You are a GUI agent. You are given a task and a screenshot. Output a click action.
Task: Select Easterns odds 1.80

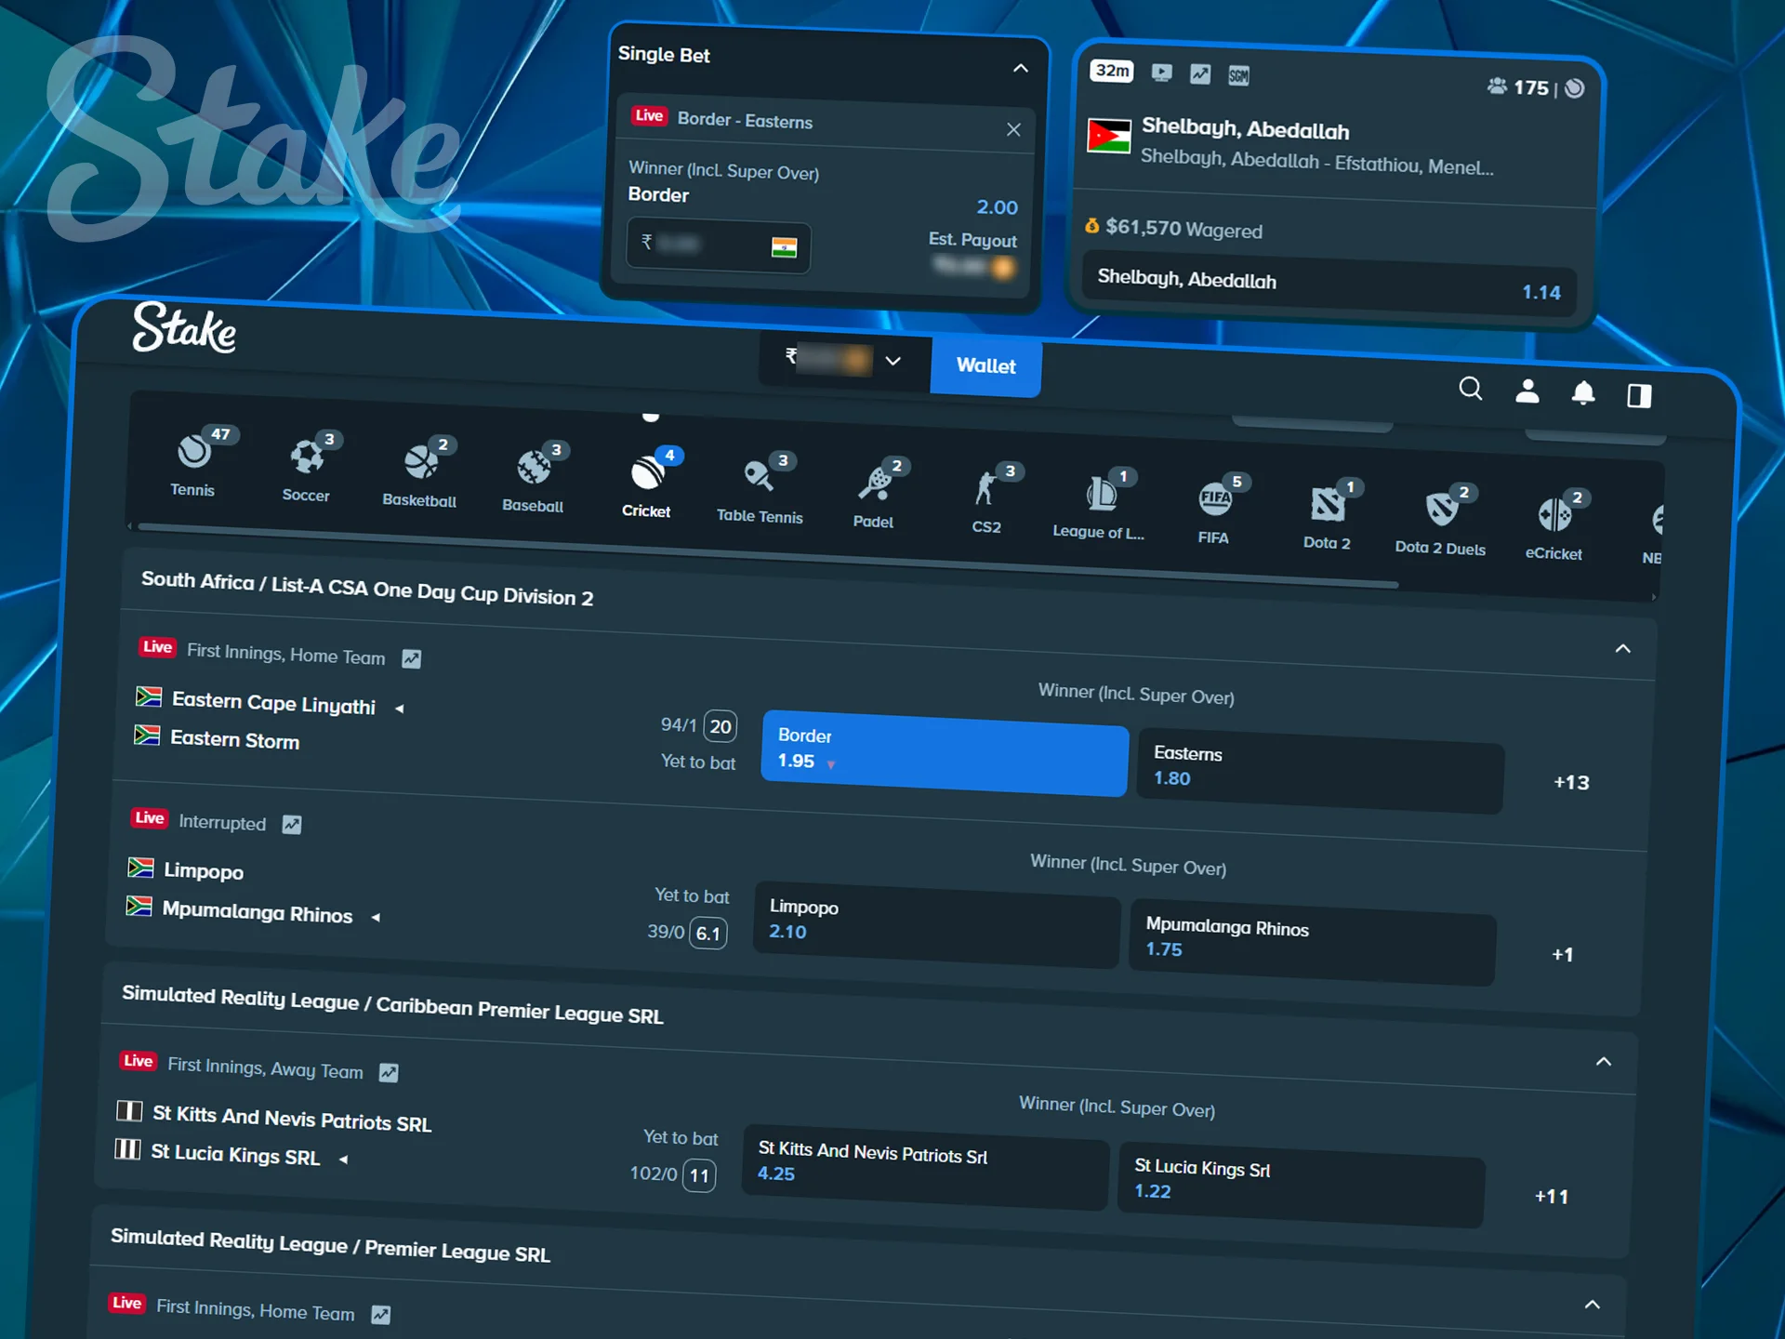(x=1321, y=772)
